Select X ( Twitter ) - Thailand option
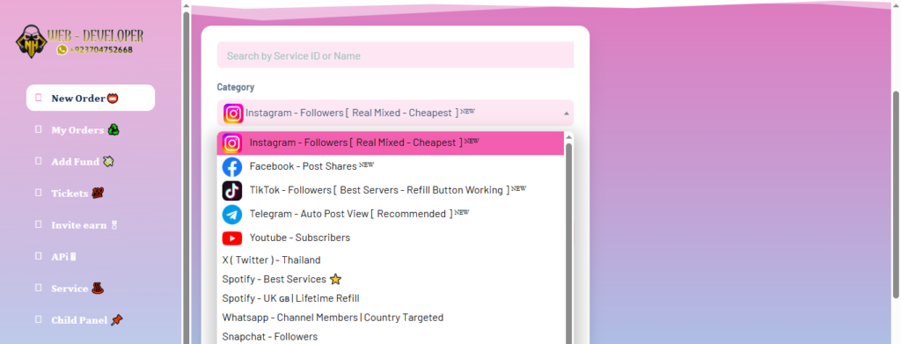This screenshot has width=901, height=344. click(391, 260)
